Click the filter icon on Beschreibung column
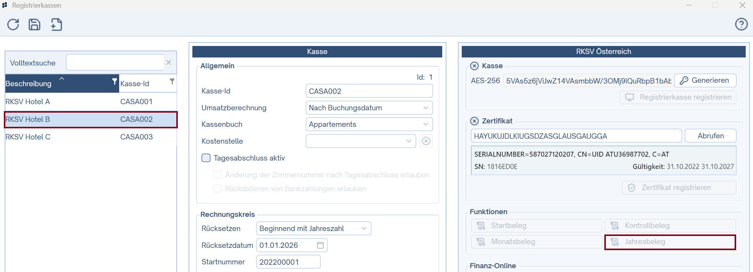 click(114, 82)
